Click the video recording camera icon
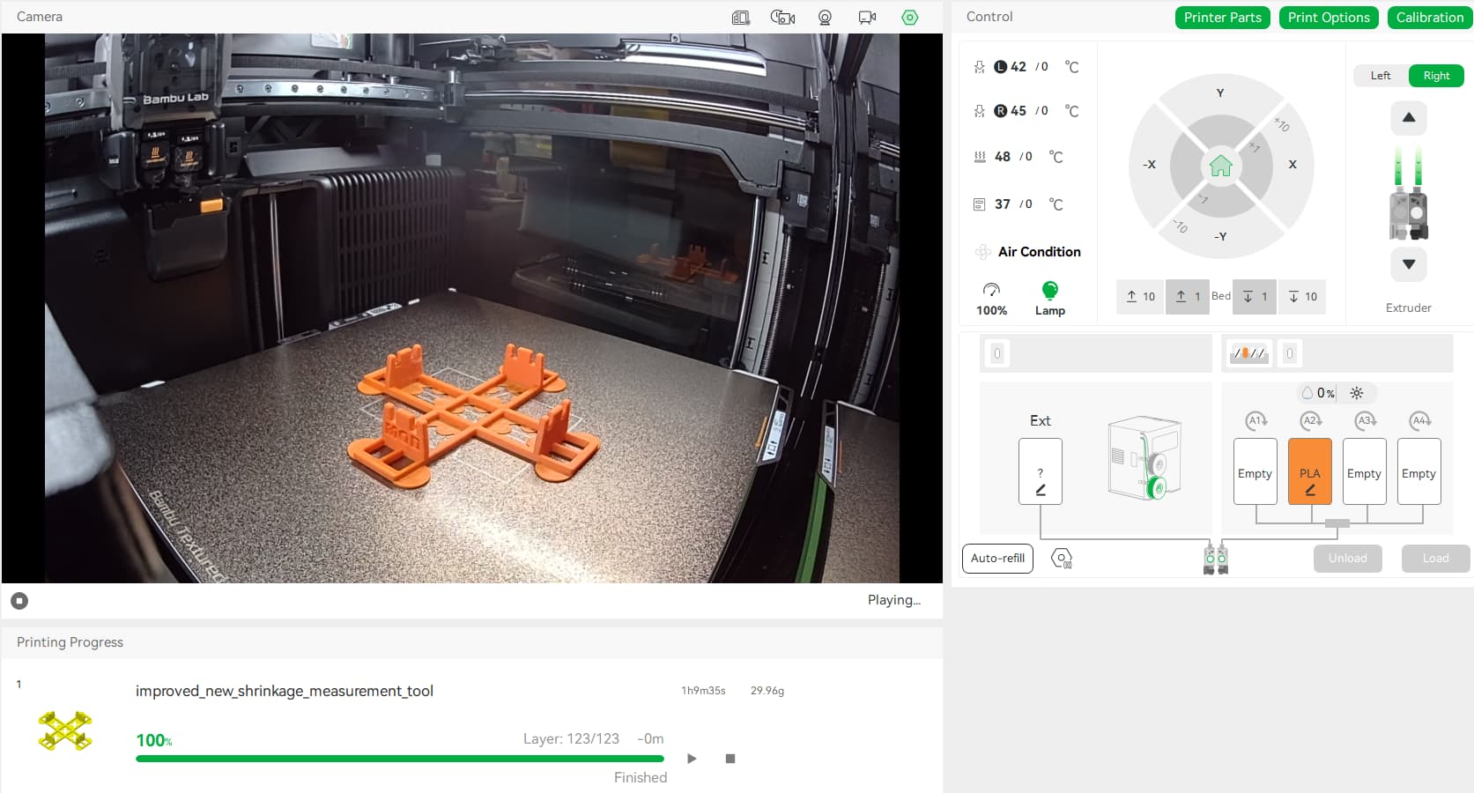The width and height of the screenshot is (1474, 793). coord(867,18)
